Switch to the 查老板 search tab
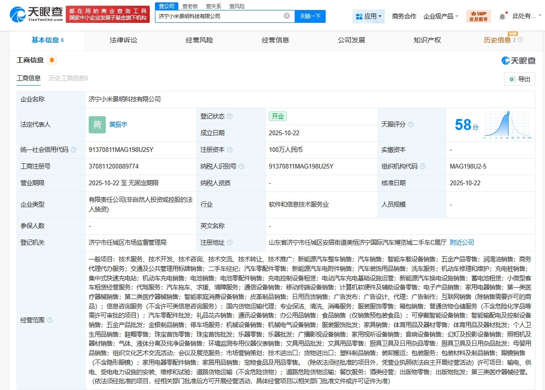 (190, 6)
